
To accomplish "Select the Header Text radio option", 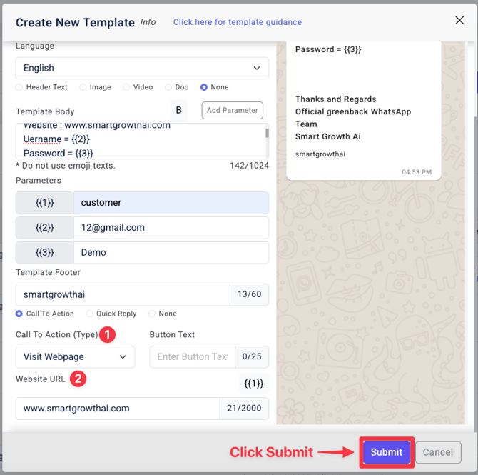I will click(x=20, y=87).
